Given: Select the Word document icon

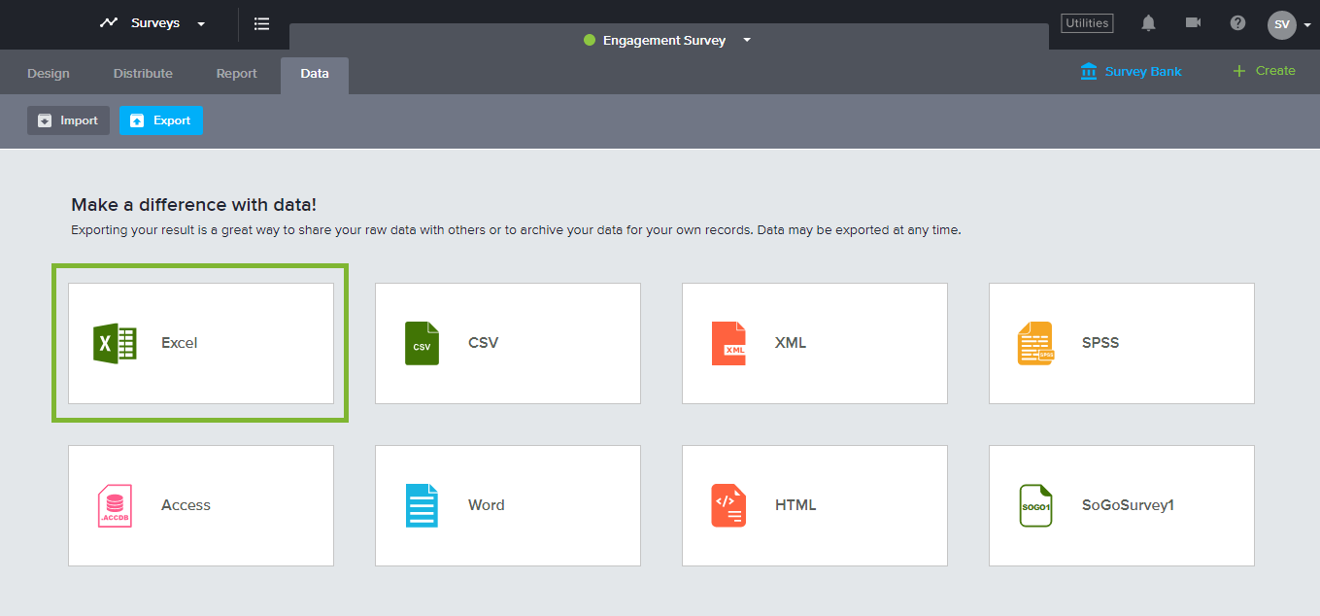Looking at the screenshot, I should (422, 505).
